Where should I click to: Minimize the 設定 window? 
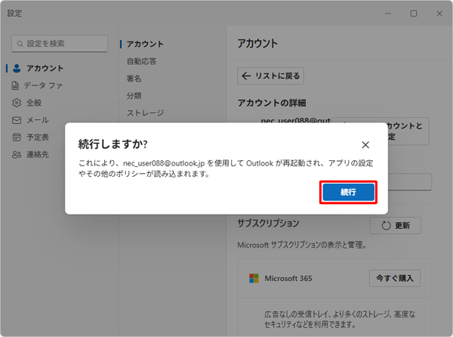pyautogui.click(x=388, y=14)
